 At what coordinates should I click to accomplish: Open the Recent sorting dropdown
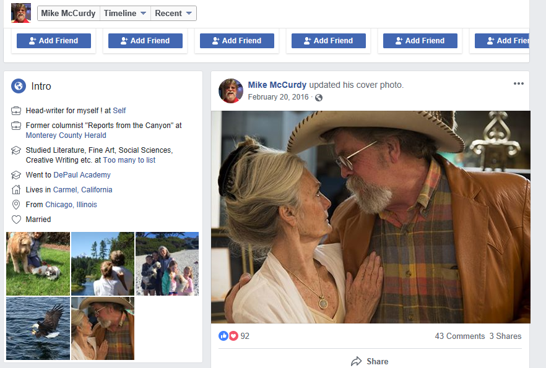(173, 12)
